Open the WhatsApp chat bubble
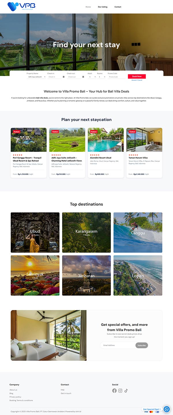The image size is (173, 415). click(167, 409)
